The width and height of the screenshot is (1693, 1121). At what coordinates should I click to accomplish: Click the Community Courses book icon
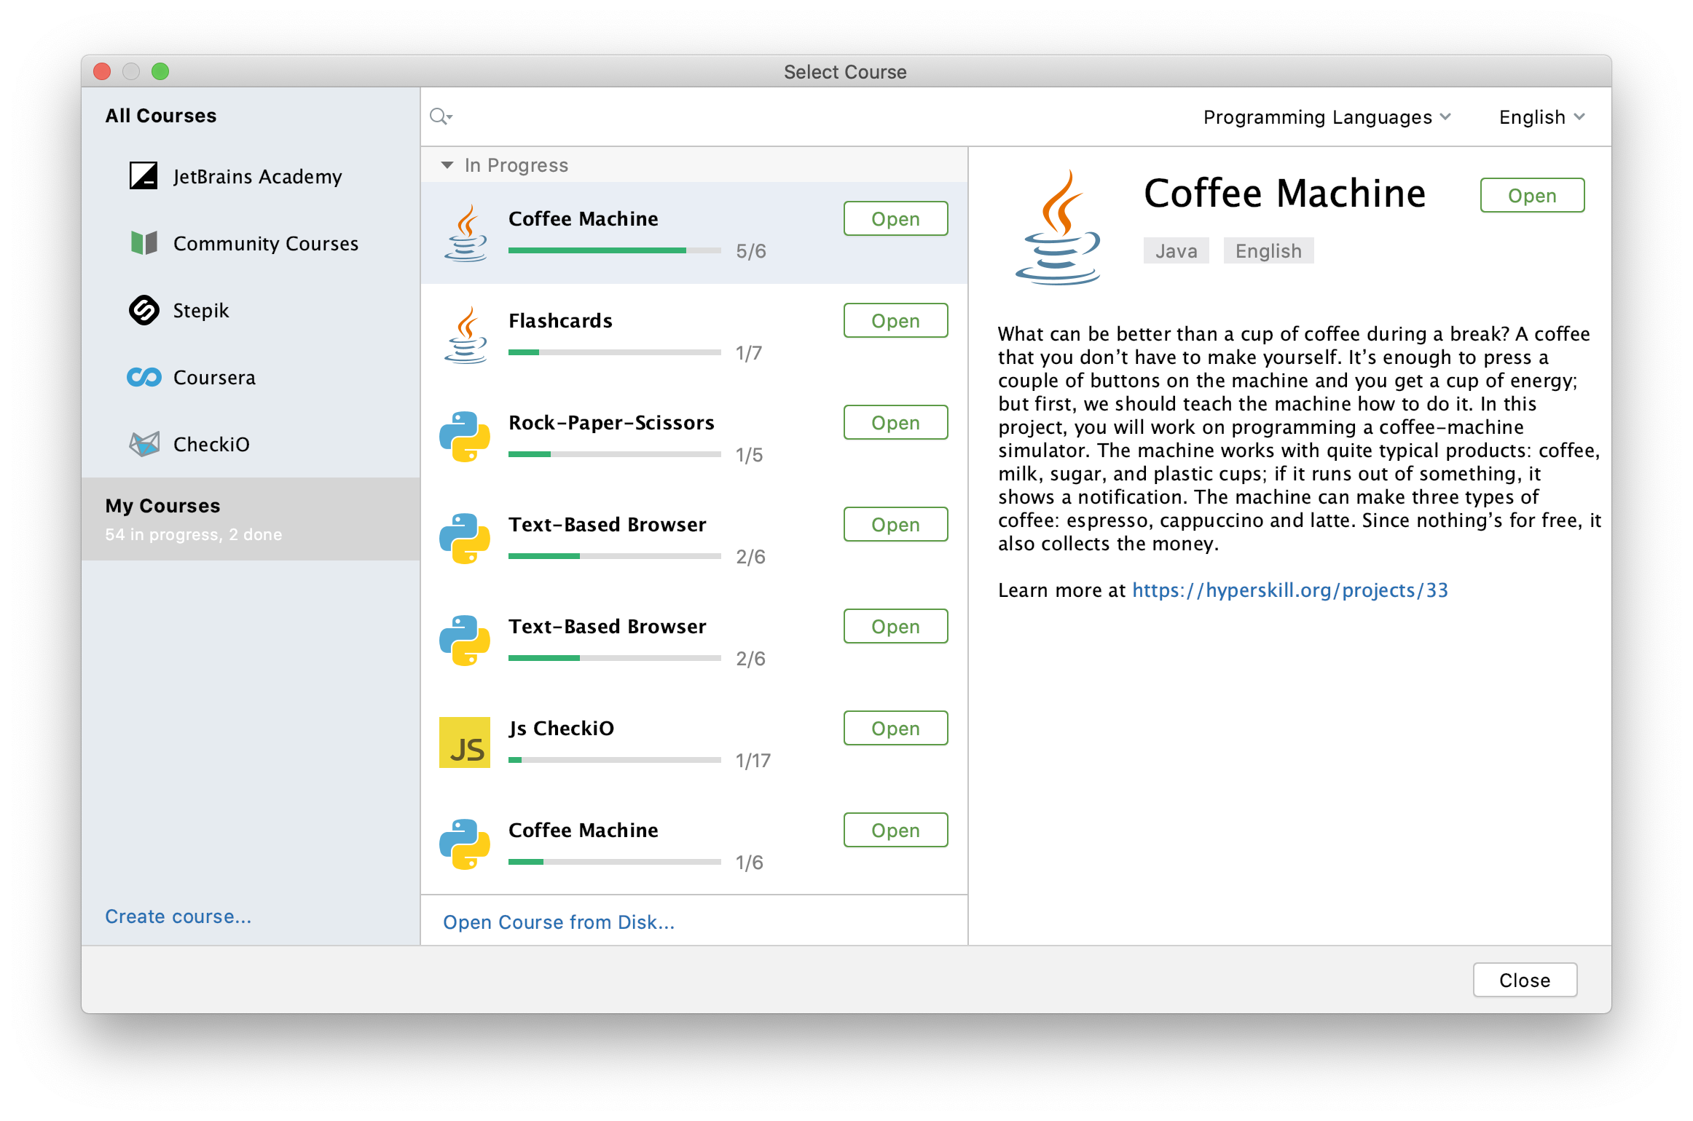(x=144, y=242)
